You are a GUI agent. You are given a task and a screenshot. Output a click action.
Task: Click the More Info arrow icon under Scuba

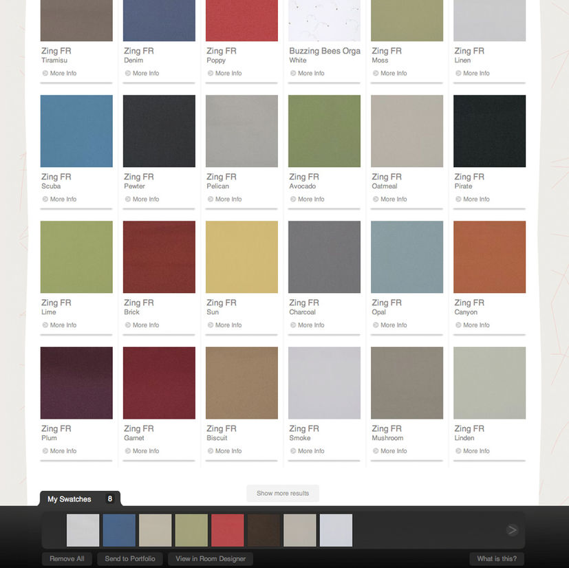point(45,199)
